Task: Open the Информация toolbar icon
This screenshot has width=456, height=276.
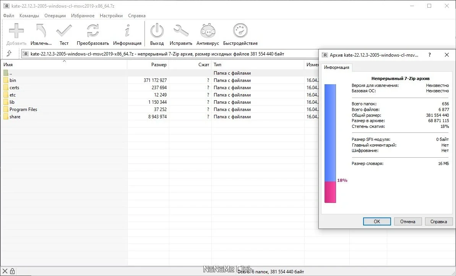Action: click(x=127, y=31)
